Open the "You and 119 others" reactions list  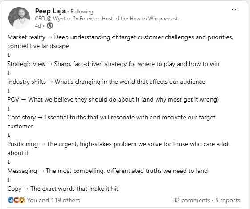(x=53, y=200)
